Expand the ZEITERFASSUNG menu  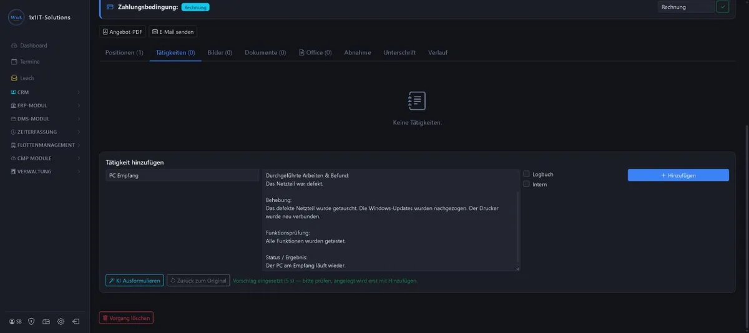click(x=45, y=132)
